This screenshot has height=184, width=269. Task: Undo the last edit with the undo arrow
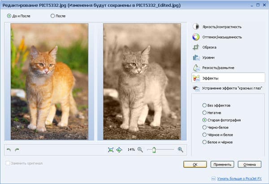(9, 150)
